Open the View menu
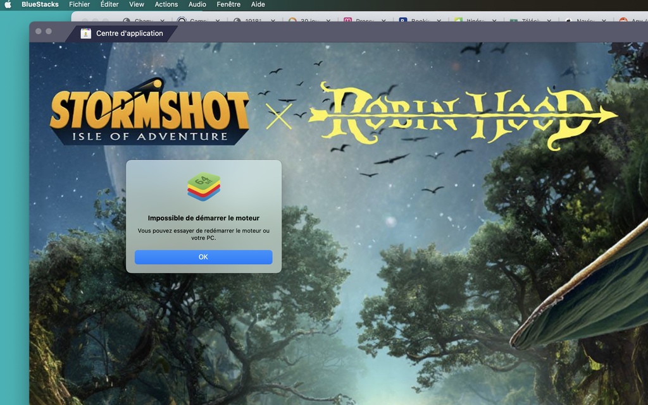 click(x=137, y=4)
